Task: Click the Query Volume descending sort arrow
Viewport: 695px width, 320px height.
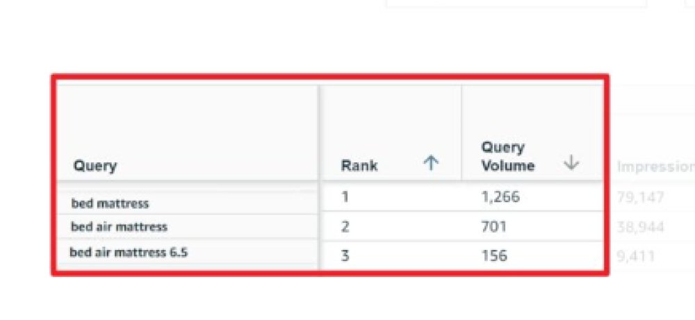Action: [571, 163]
